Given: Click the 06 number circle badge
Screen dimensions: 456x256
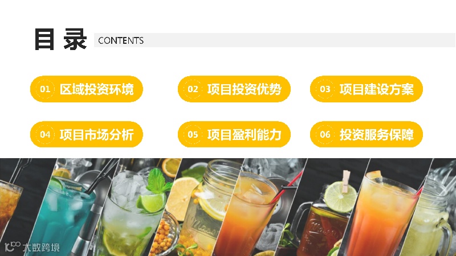Looking at the screenshot, I should click(x=325, y=134).
